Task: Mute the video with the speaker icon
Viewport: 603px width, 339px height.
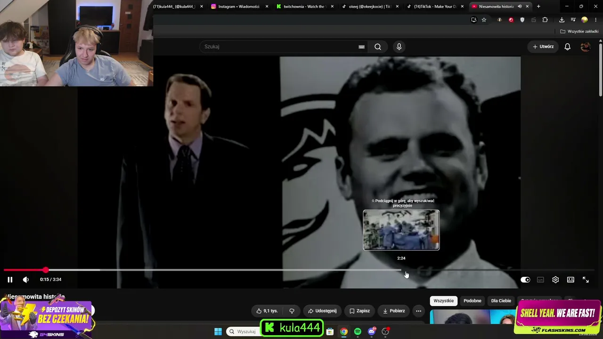Action: (x=26, y=280)
